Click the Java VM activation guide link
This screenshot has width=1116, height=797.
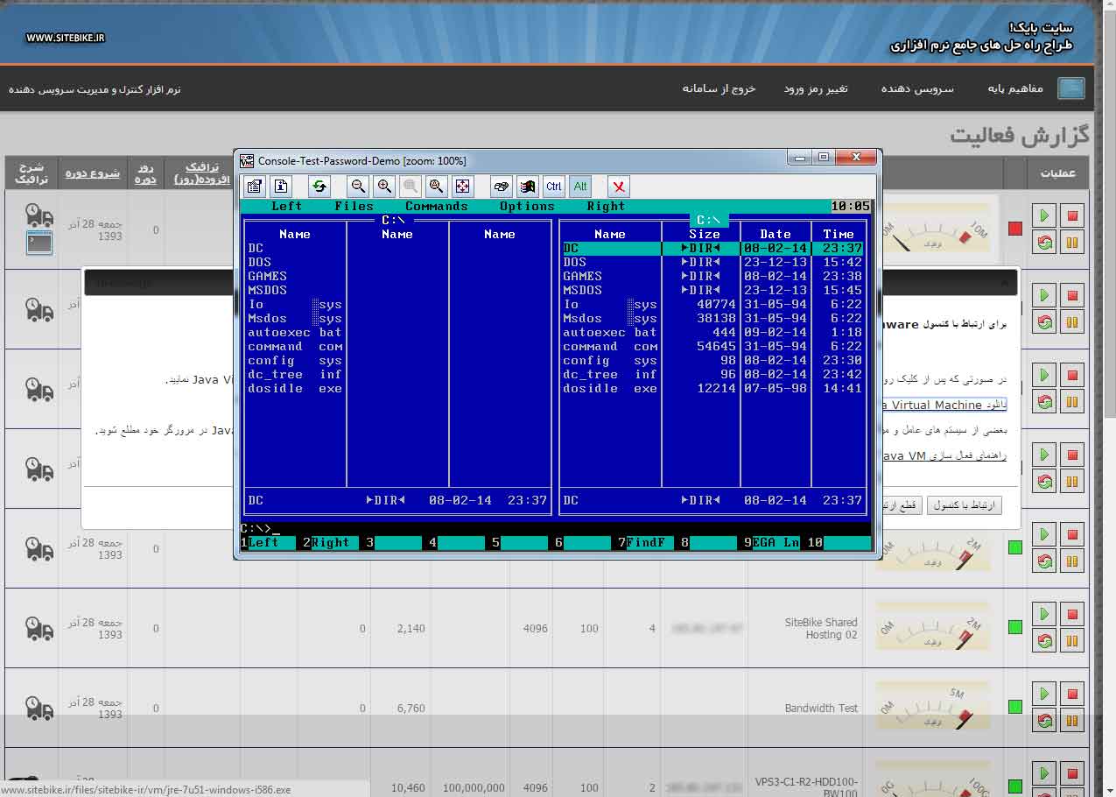945,455
